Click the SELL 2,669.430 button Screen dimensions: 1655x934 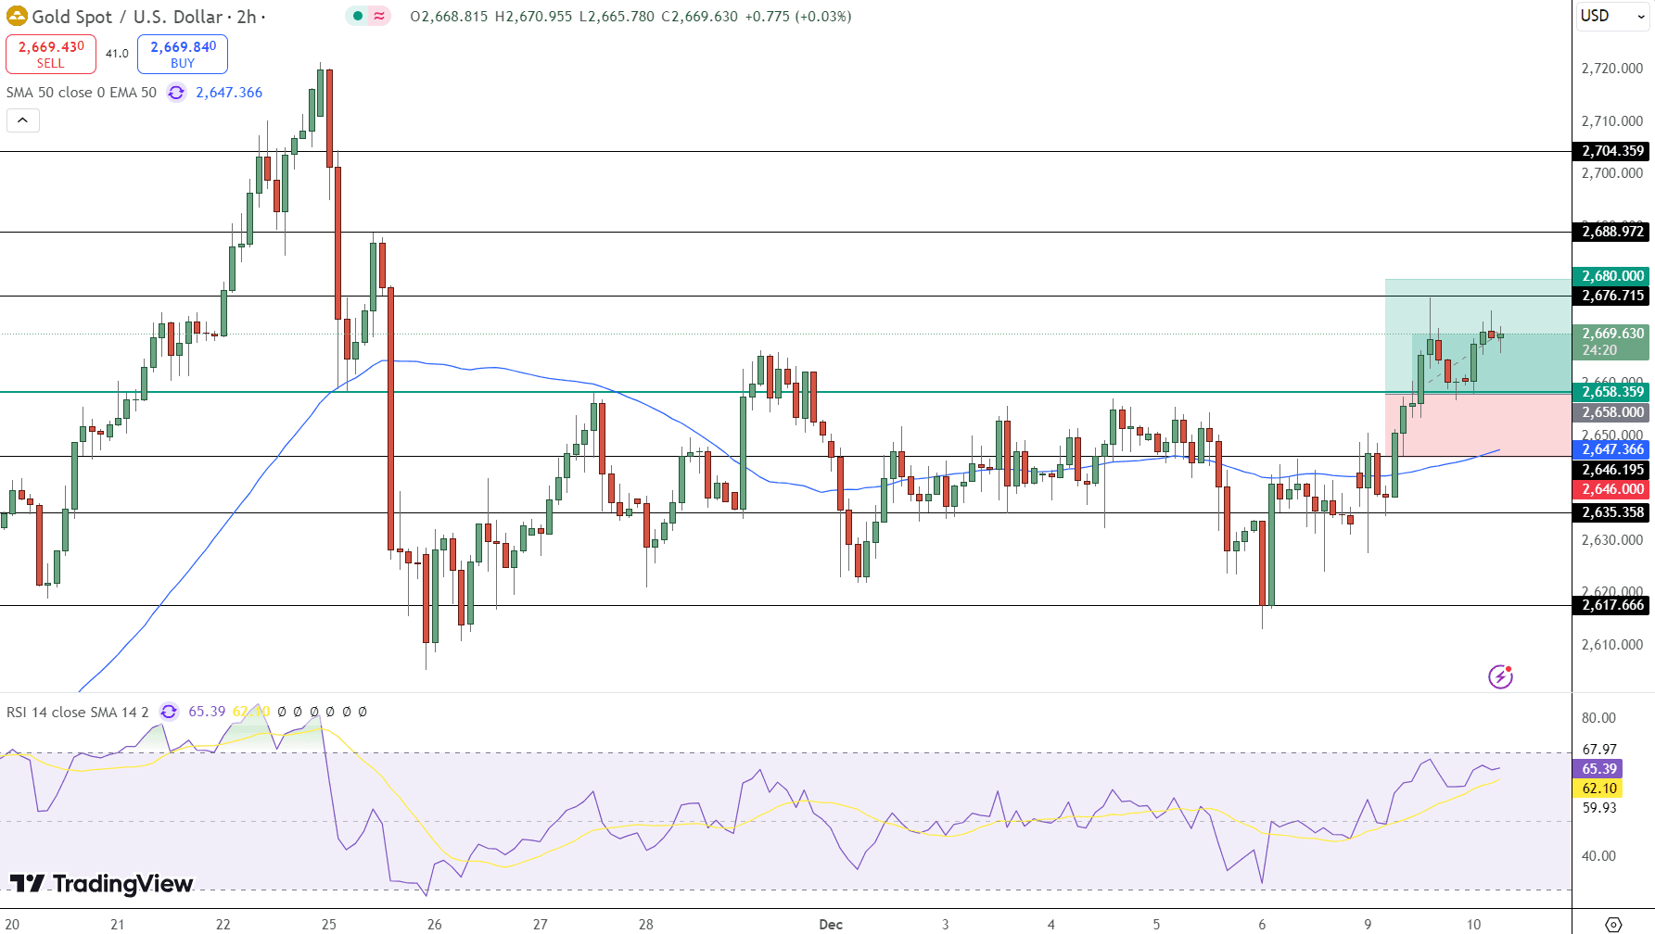point(51,54)
